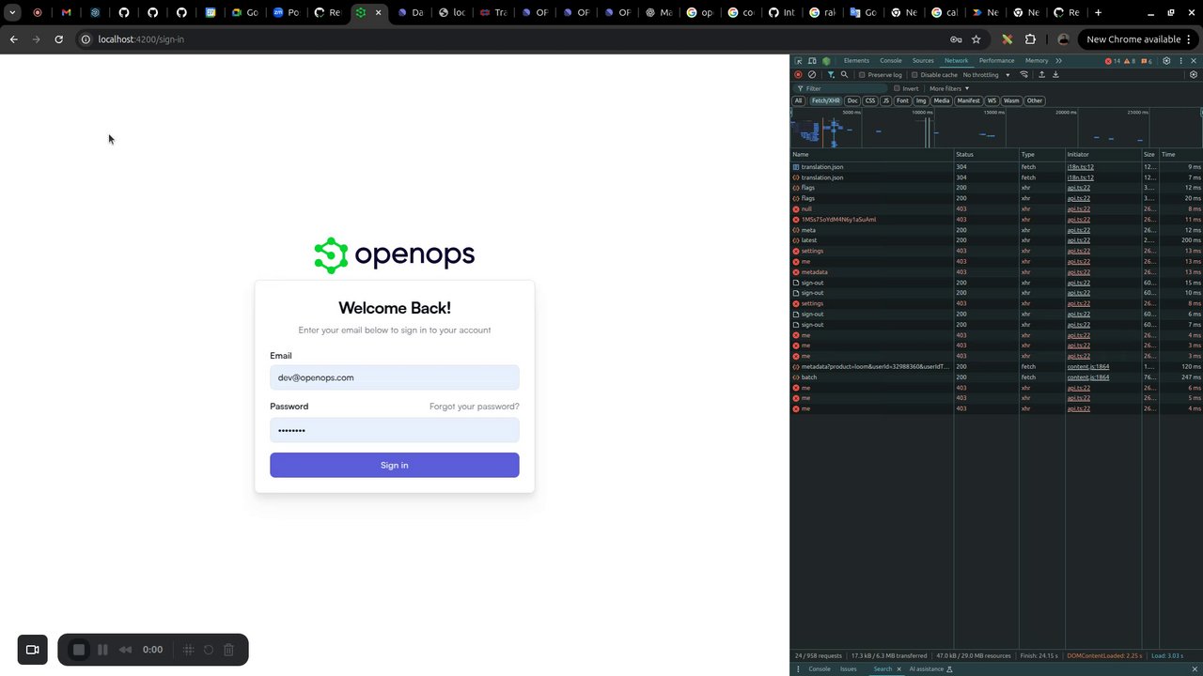Open DevTools settings gear
This screenshot has width=1203, height=676.
[x=1166, y=60]
